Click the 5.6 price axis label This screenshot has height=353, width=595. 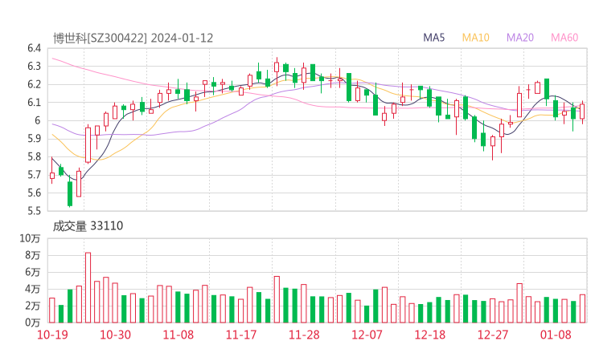pos(34,193)
